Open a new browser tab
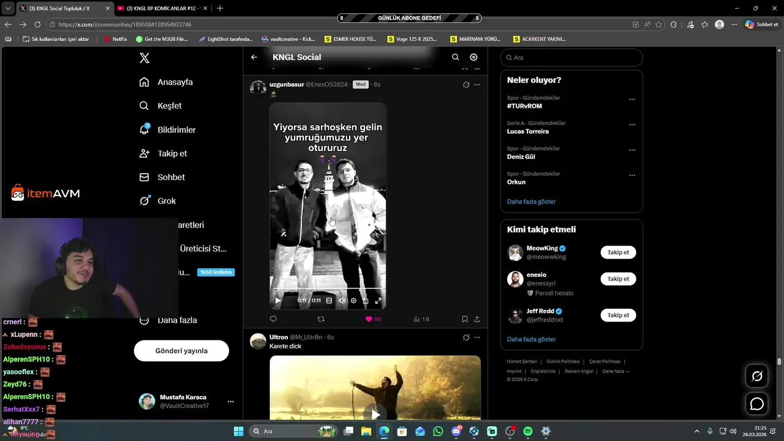Image resolution: width=784 pixels, height=441 pixels. coord(220,8)
